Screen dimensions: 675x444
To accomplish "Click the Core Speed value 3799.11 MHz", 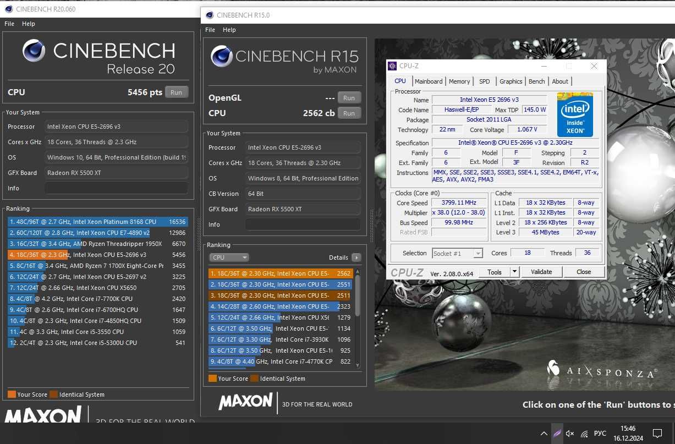I will coord(459,202).
